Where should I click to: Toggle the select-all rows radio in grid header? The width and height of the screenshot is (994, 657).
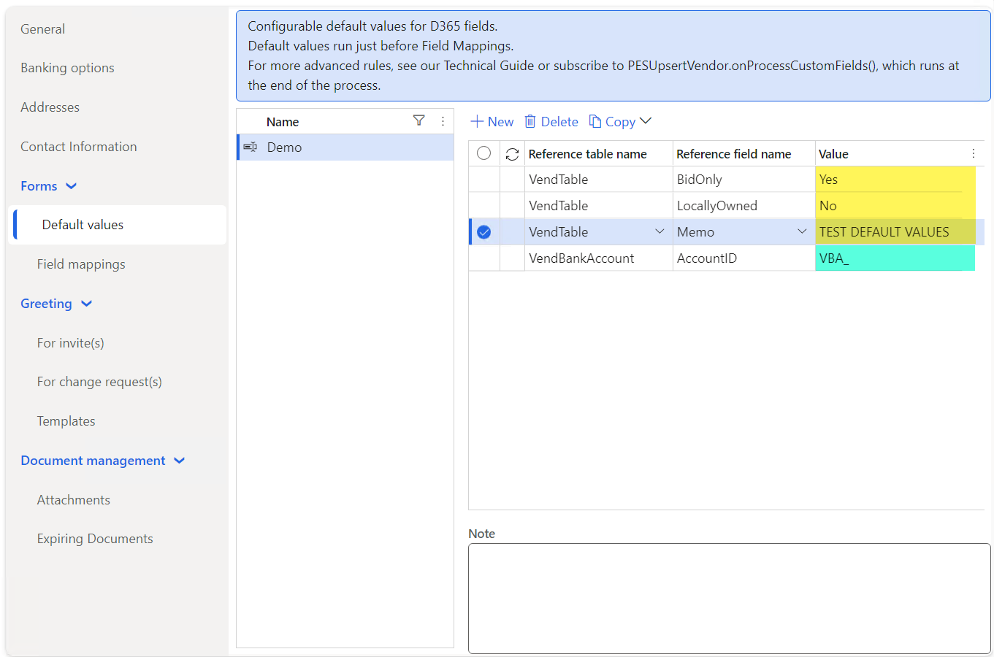click(483, 153)
